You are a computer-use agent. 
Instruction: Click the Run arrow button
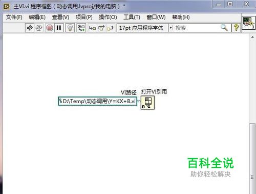30,28
